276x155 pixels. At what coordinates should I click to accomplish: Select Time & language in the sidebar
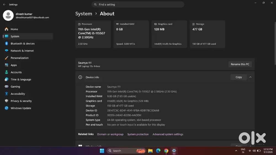tap(21, 79)
